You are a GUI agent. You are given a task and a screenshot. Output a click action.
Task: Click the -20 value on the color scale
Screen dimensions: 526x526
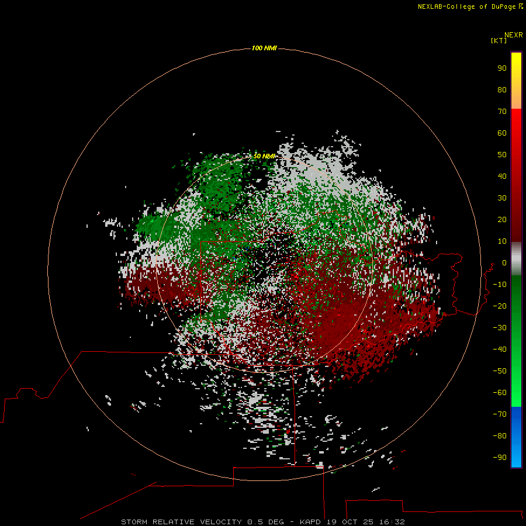coord(500,306)
